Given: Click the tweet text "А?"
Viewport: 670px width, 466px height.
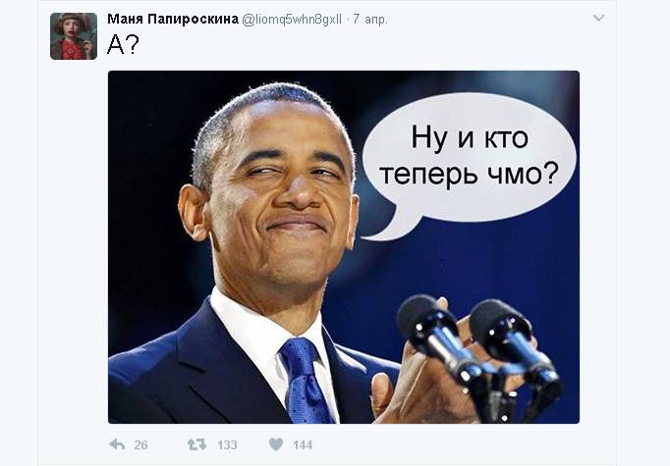Looking at the screenshot, I should [x=123, y=44].
